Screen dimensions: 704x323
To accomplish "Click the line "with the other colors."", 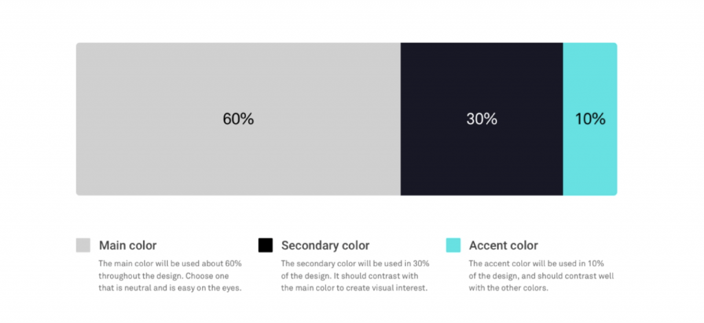I will tap(509, 288).
